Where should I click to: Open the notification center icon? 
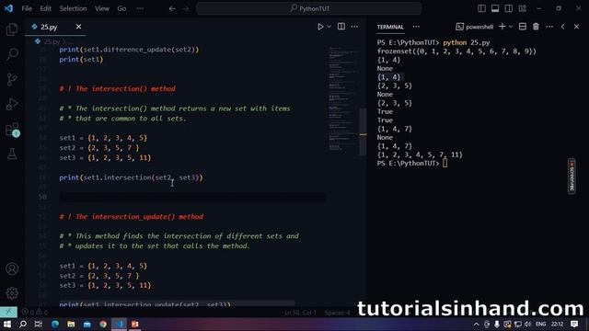574,324
